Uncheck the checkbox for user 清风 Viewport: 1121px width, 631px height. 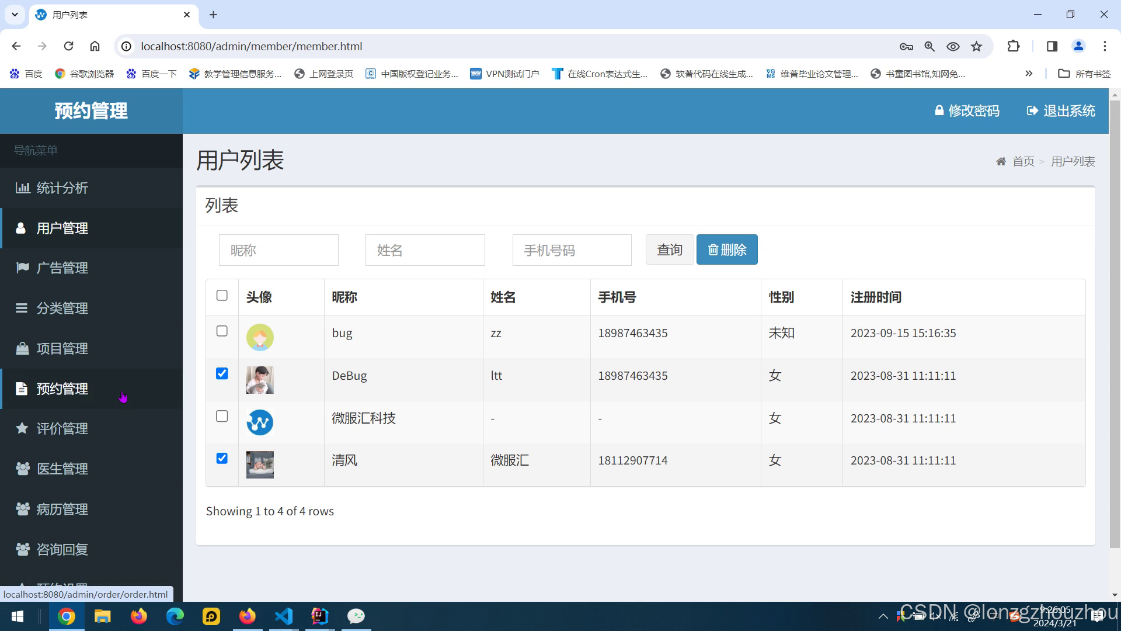tap(222, 459)
